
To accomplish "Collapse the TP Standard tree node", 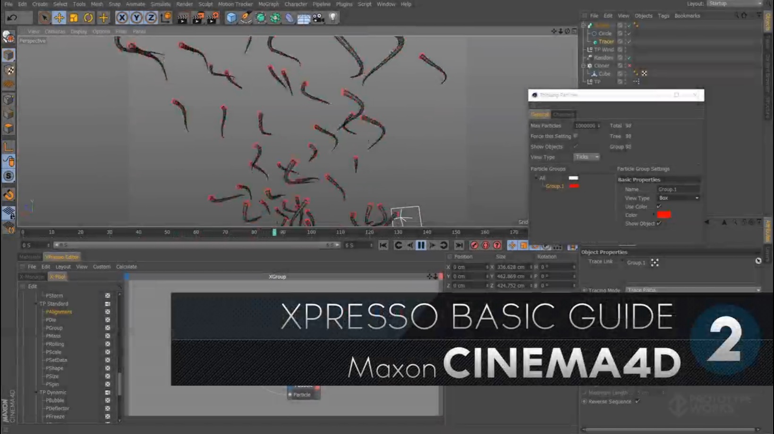I will click(36, 304).
